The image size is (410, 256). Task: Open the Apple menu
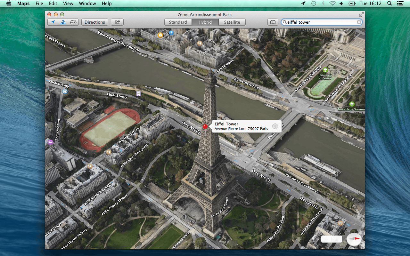point(9,4)
